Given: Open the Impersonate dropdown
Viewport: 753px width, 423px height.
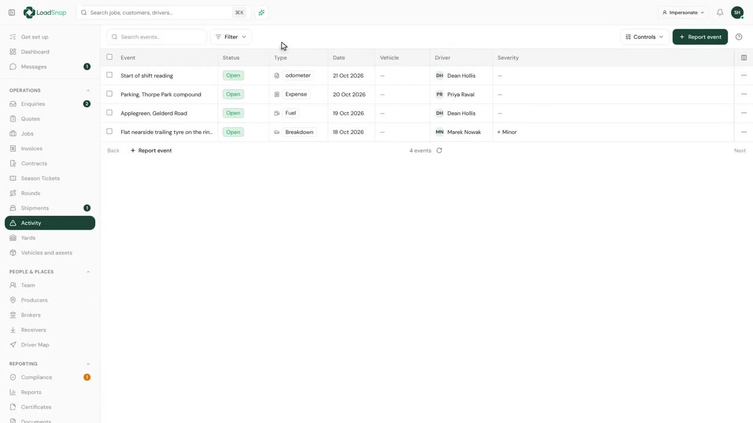Looking at the screenshot, I should (x=683, y=12).
